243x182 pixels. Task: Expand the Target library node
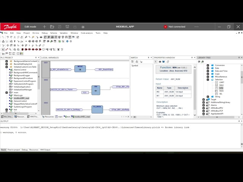click(204, 99)
